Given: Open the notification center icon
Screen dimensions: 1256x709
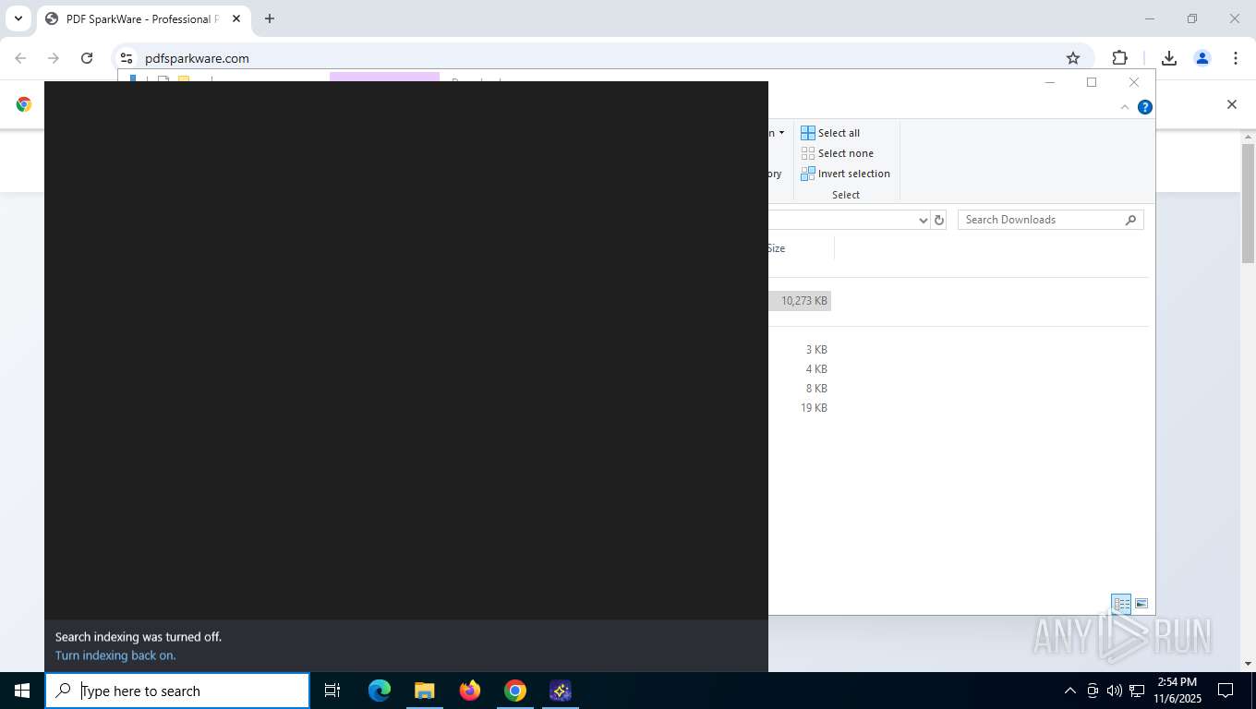Looking at the screenshot, I should 1226,691.
